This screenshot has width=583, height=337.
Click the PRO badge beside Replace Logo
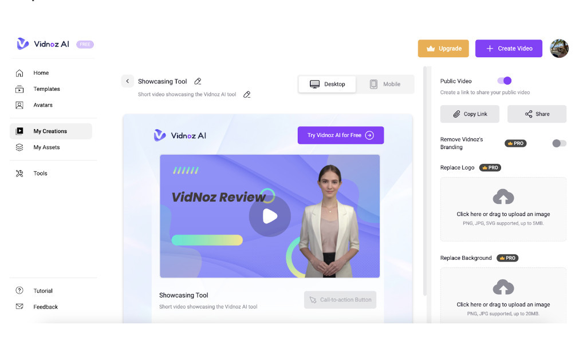point(490,167)
